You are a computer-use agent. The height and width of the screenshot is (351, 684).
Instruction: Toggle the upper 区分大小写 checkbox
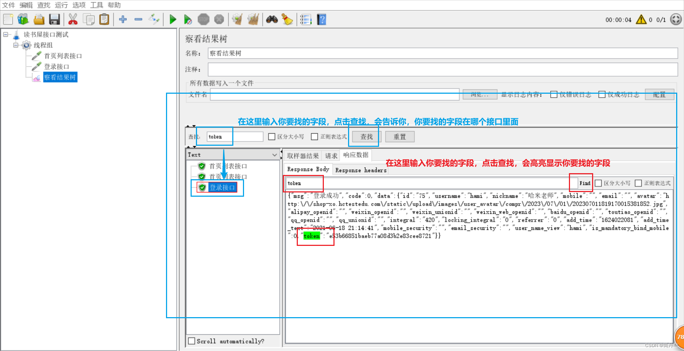[272, 136]
